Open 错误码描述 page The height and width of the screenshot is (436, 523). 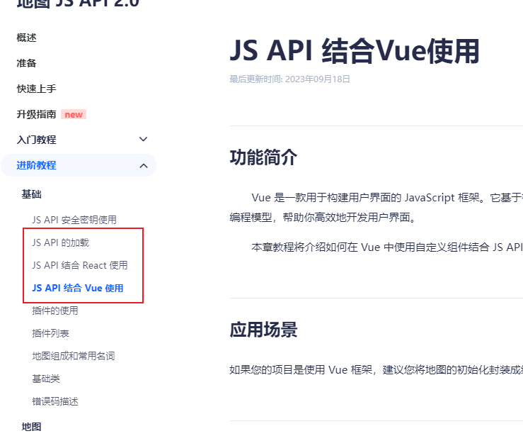point(55,401)
